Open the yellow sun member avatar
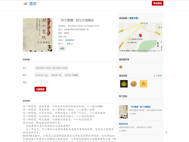This screenshot has height=142, width=189. tap(143, 84)
